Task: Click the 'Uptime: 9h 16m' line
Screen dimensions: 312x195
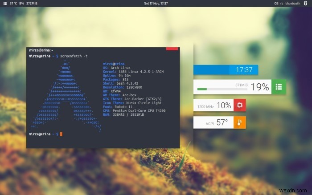Action: click(117, 76)
